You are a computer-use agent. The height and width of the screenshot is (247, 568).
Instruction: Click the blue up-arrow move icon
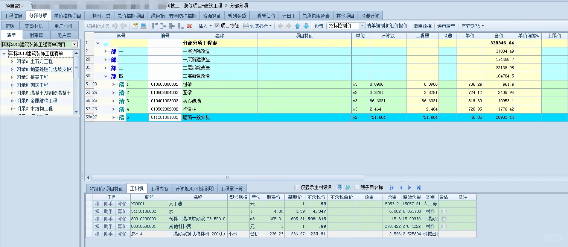click(x=297, y=26)
